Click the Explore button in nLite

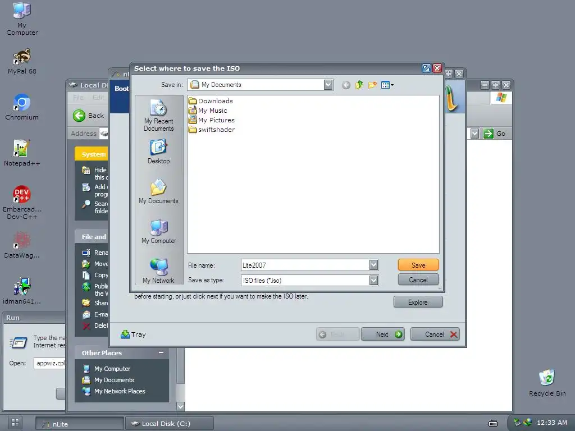(x=418, y=302)
